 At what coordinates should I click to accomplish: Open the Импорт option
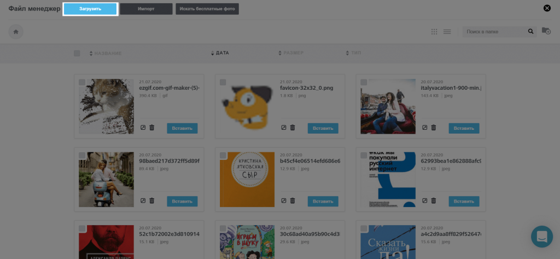(x=146, y=9)
